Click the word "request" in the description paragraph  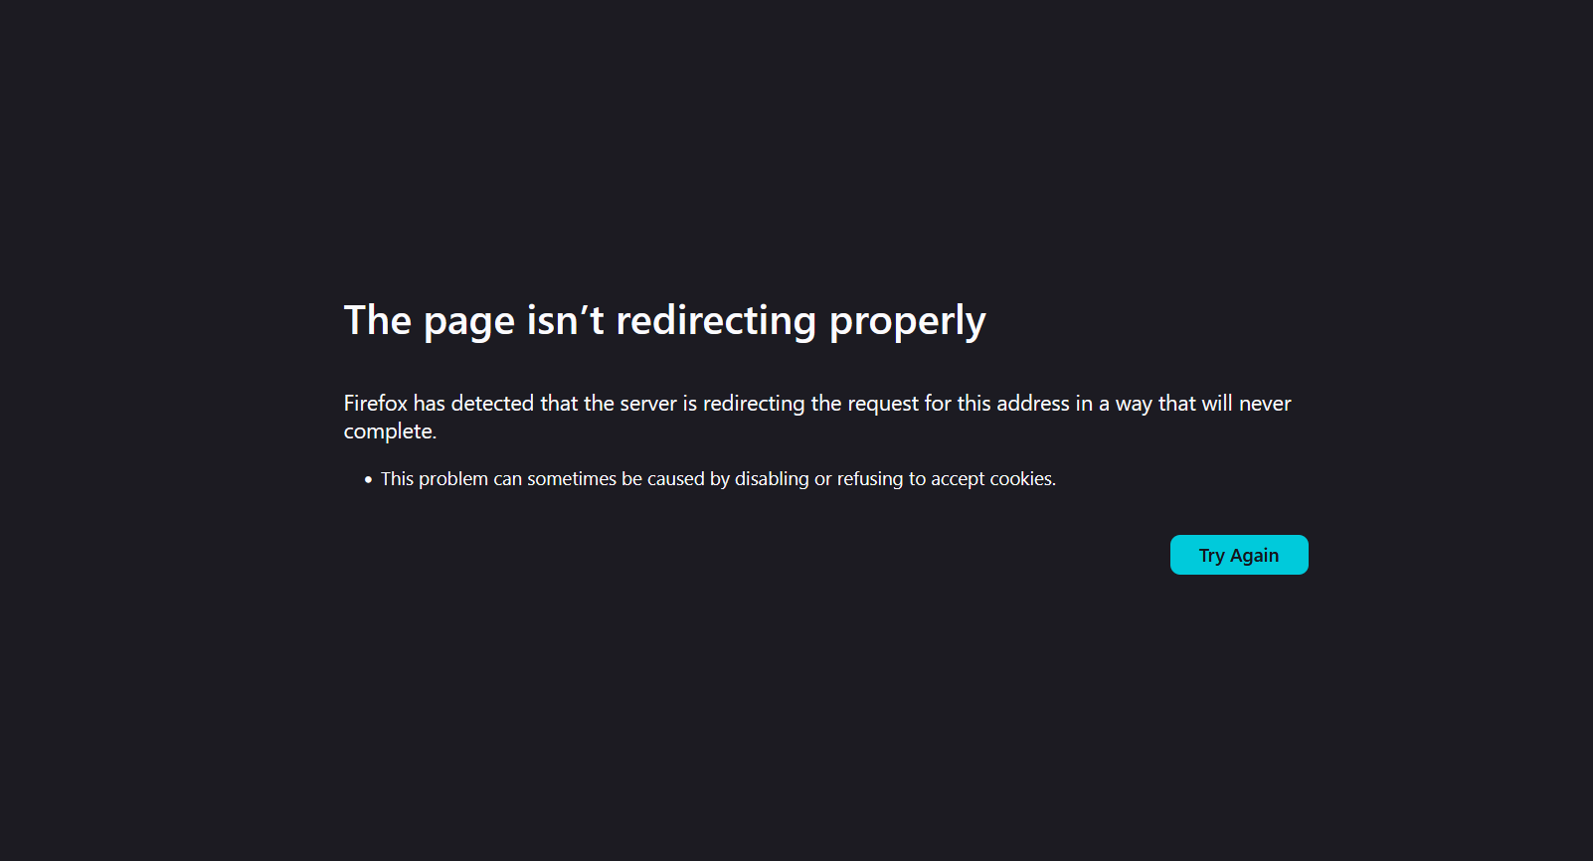click(x=883, y=405)
